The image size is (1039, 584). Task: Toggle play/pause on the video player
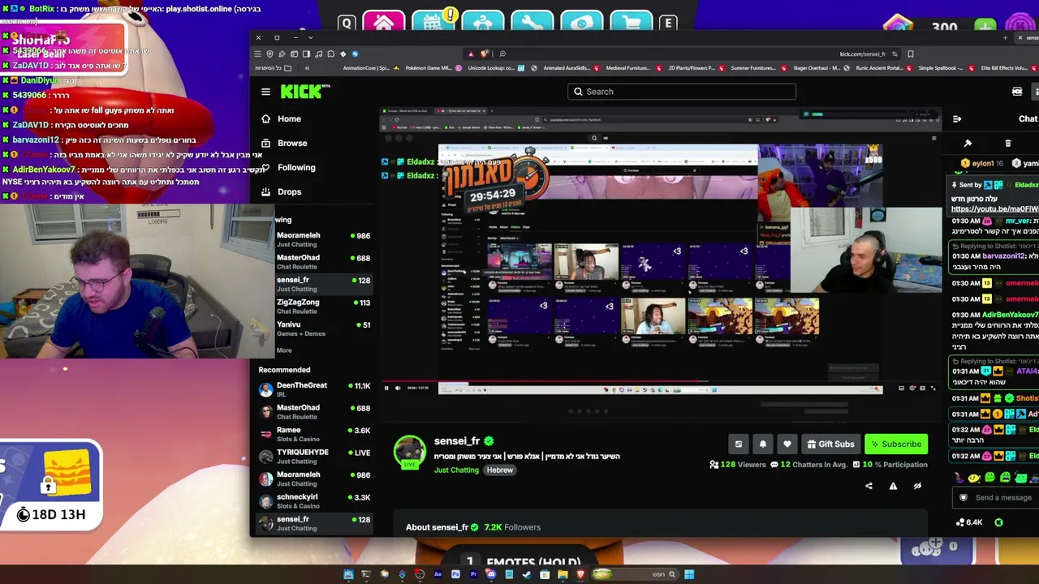tap(386, 388)
